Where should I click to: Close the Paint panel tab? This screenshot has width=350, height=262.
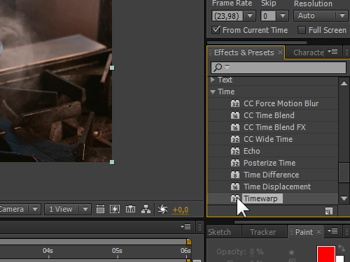[x=318, y=232]
